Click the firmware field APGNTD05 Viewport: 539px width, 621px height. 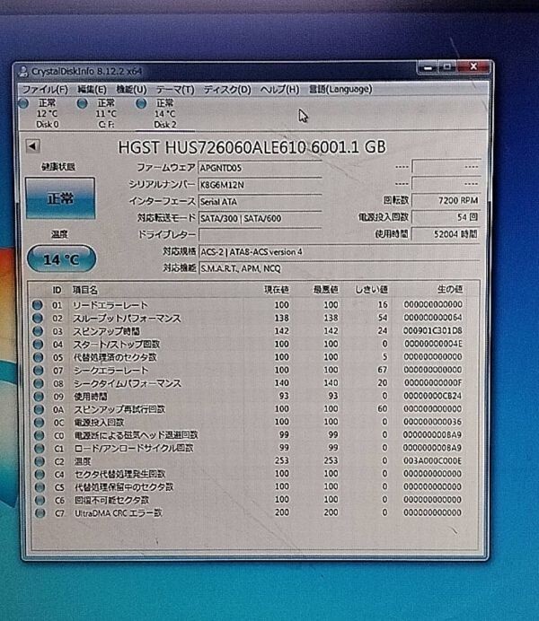click(x=260, y=168)
